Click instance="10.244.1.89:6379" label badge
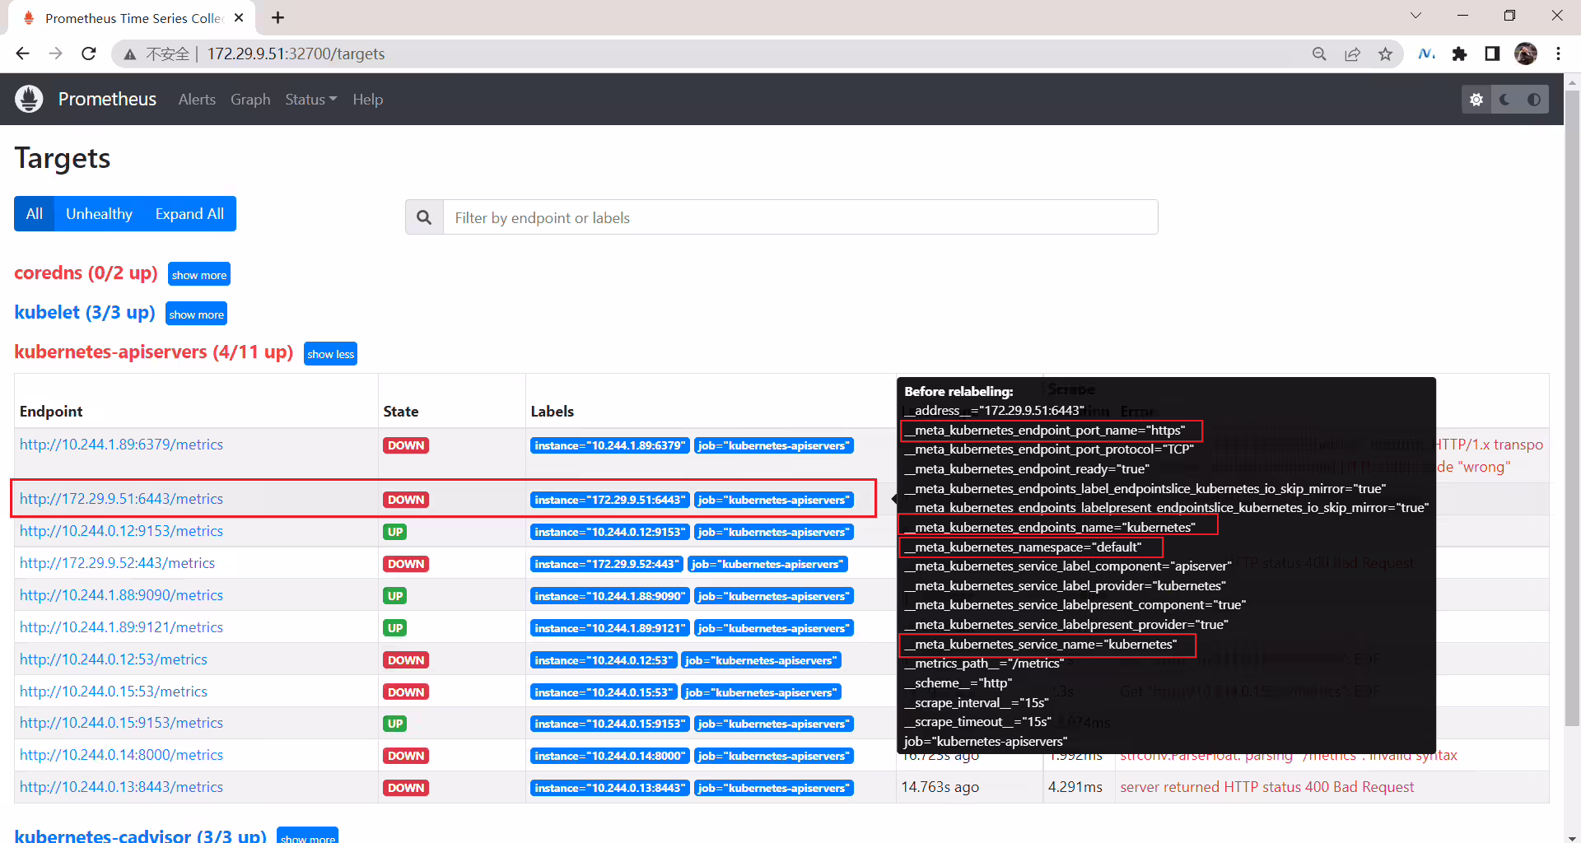 pos(610,445)
